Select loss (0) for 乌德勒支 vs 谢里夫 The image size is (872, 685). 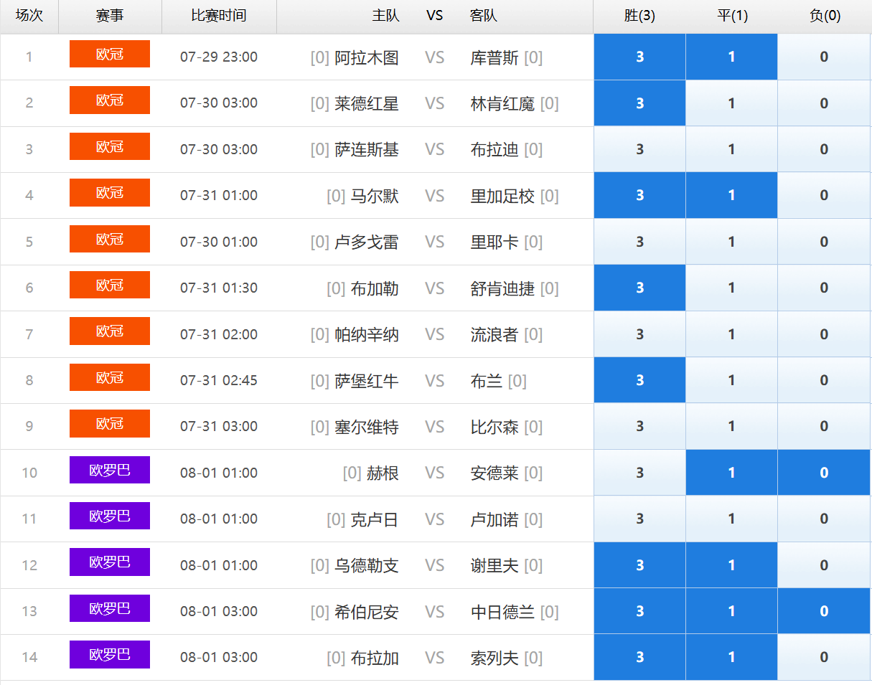click(x=824, y=565)
